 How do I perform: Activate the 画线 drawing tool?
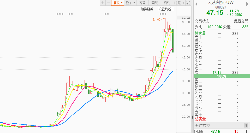(x=154, y=3)
